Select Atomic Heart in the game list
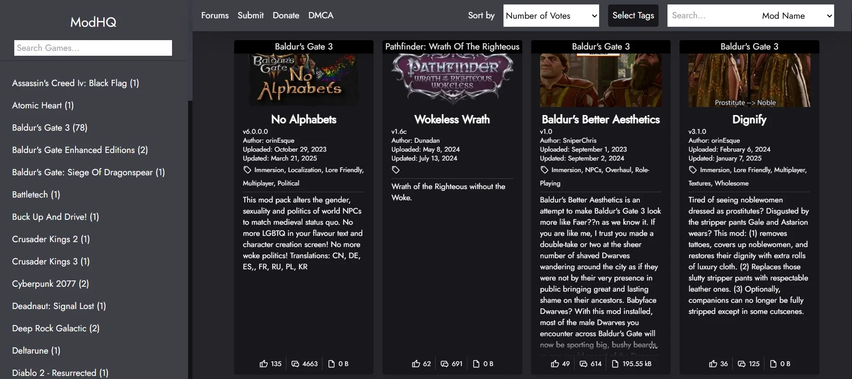 coord(43,105)
